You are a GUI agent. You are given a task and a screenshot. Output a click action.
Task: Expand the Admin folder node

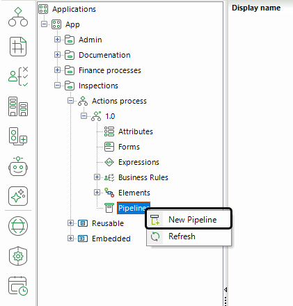pyautogui.click(x=57, y=40)
